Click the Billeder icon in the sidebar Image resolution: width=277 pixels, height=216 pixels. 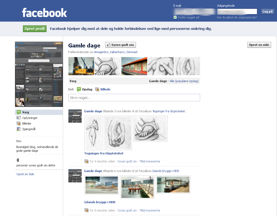click(x=19, y=123)
